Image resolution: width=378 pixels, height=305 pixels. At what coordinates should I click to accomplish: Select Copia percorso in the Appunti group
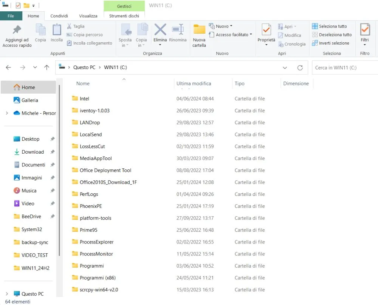[x=87, y=35]
